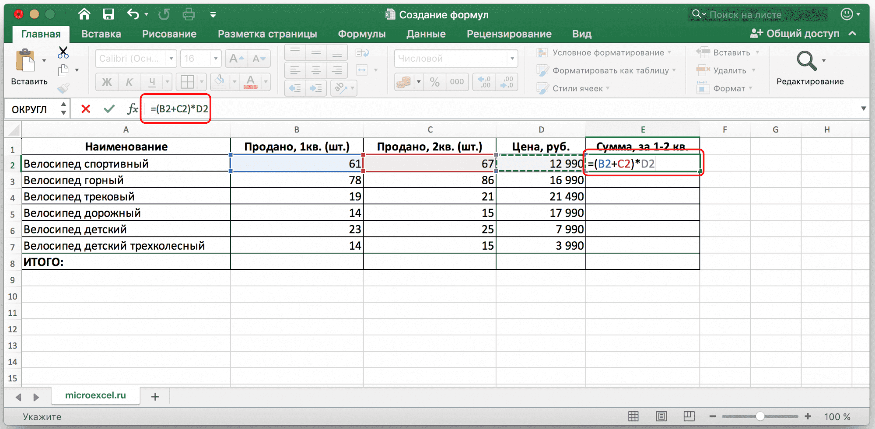Open the borders dropdown arrow
This screenshot has height=429, width=875.
201,81
